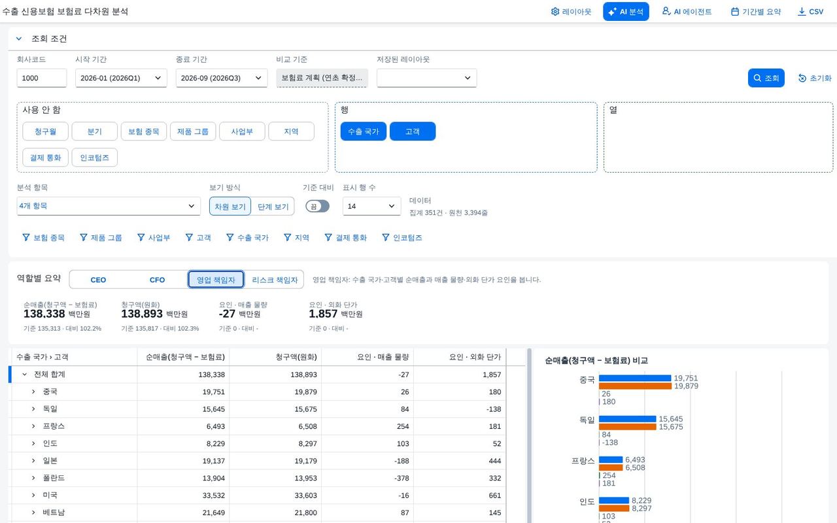Open the 레이아웃 settings gear icon
Screen dimensions: 837x523
pyautogui.click(x=555, y=12)
